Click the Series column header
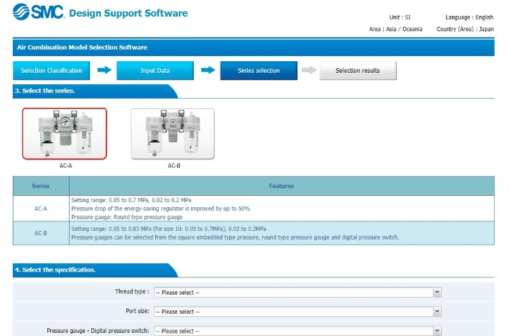510x336 pixels. click(41, 186)
